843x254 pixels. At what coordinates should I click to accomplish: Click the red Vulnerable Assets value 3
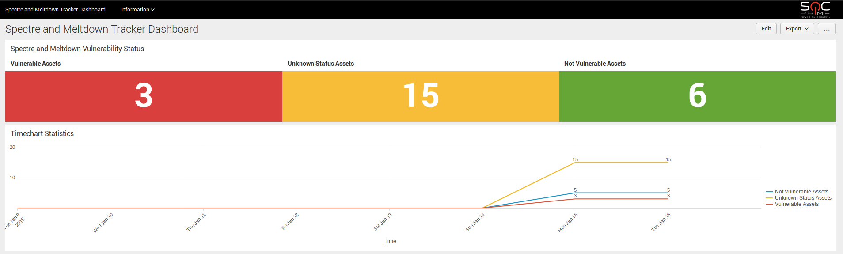click(x=144, y=96)
